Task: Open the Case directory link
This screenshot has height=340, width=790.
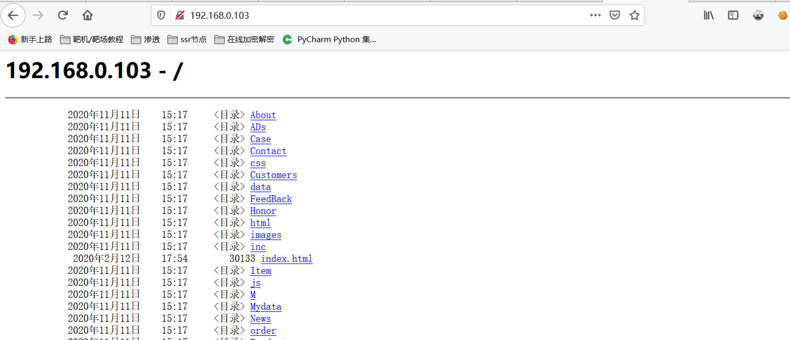Action: click(260, 139)
